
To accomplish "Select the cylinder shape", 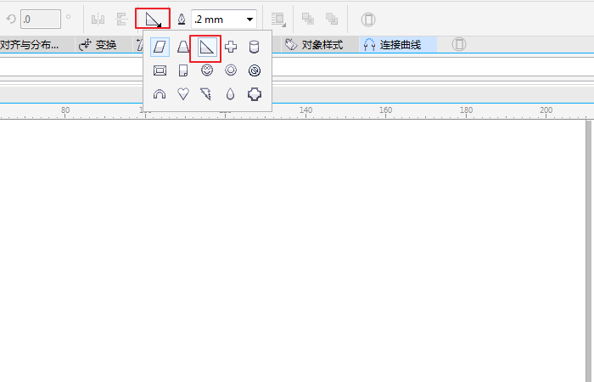I will (254, 48).
